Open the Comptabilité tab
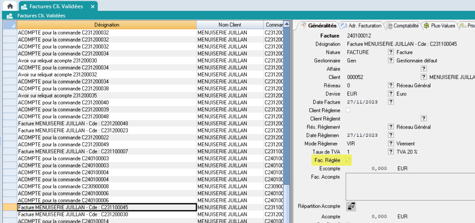This screenshot has width=475, height=223. point(403,26)
